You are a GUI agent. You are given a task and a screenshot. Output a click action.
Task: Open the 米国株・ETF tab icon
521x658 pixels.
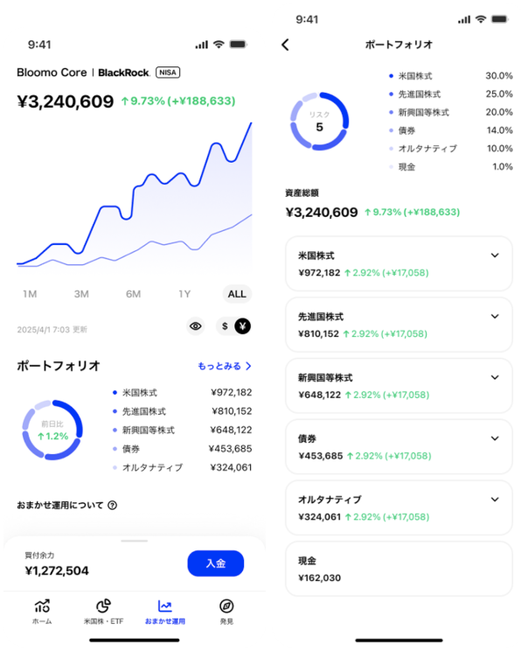tap(103, 606)
